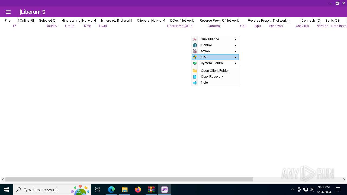
Task: Expand the Action submenu arrow
Action: coord(236,51)
